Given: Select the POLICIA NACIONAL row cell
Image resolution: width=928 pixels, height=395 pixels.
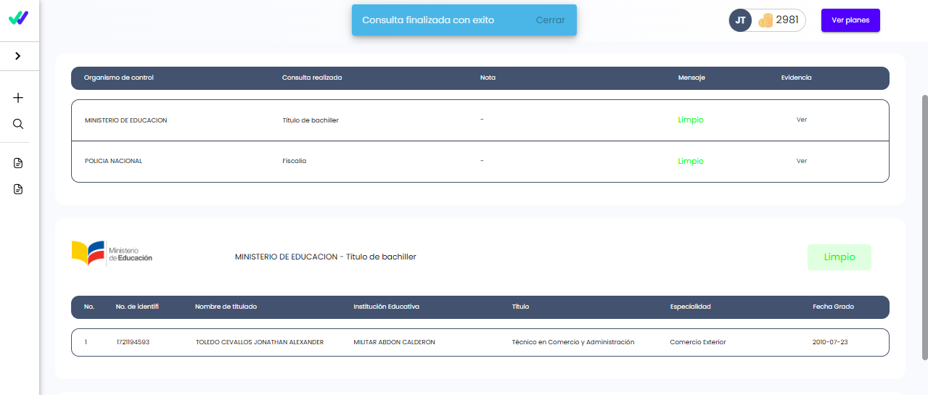Looking at the screenshot, I should 113,161.
